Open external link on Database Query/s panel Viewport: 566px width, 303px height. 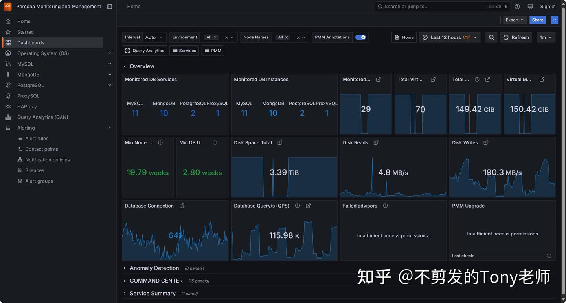coord(308,206)
